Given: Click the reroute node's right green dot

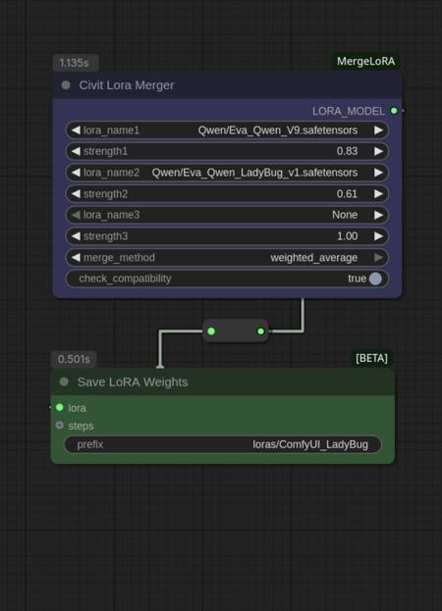Looking at the screenshot, I should pyautogui.click(x=260, y=331).
